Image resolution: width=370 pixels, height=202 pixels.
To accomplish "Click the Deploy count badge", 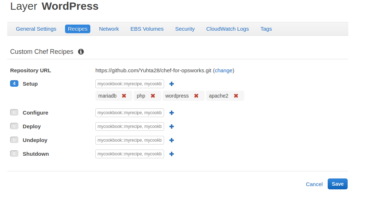I will tap(14, 126).
